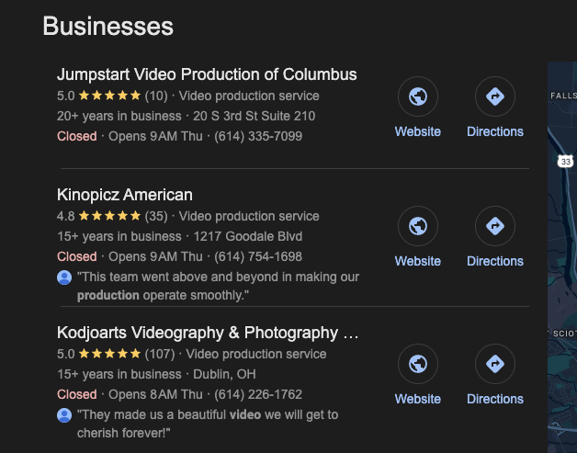577x453 pixels.
Task: Click reviewer avatar beside Kinopicz American review
Action: (x=64, y=277)
